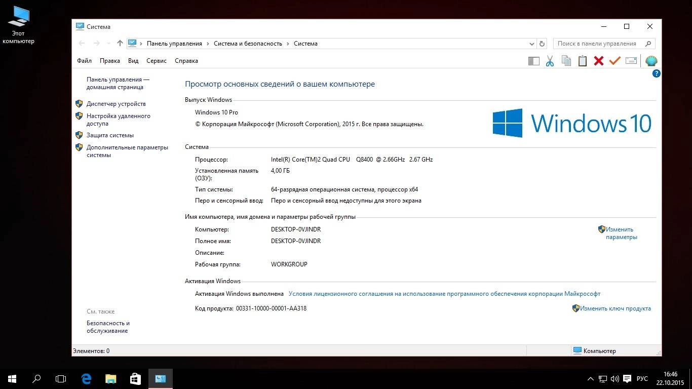Launch Microsoft Edge from the taskbar
The width and height of the screenshot is (692, 389).
click(86, 378)
